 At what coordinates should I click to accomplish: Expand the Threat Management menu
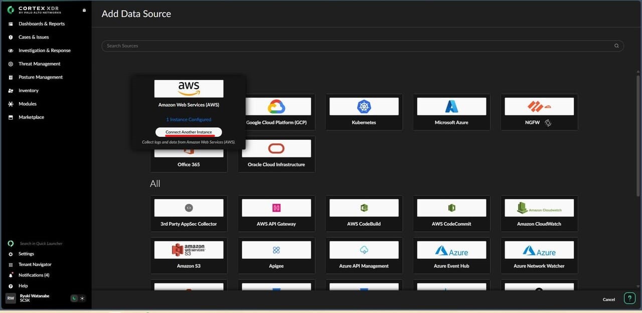coord(39,64)
